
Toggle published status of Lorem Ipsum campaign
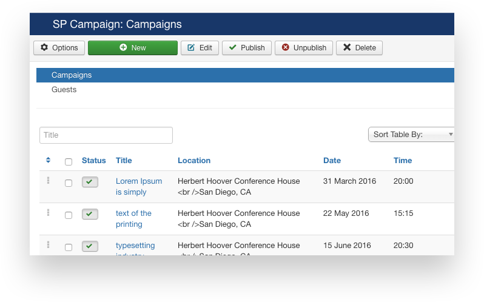[90, 182]
